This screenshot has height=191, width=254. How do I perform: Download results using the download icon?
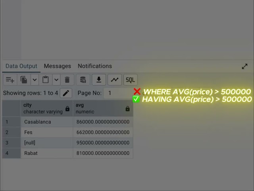[99, 80]
